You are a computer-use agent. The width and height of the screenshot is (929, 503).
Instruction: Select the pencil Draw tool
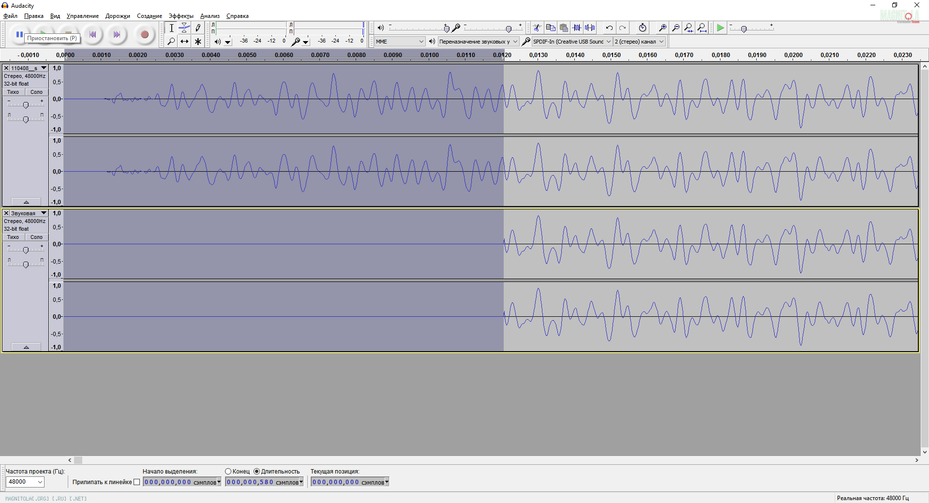[x=198, y=28]
